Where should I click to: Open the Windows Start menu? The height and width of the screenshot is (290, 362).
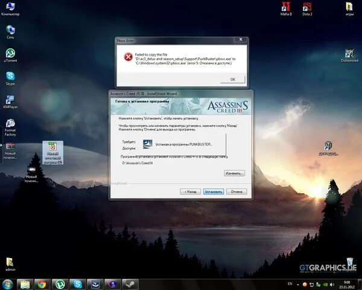tap(7, 284)
